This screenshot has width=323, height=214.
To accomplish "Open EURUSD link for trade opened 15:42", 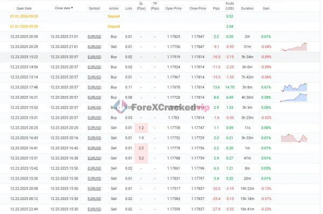I will pos(94,168).
